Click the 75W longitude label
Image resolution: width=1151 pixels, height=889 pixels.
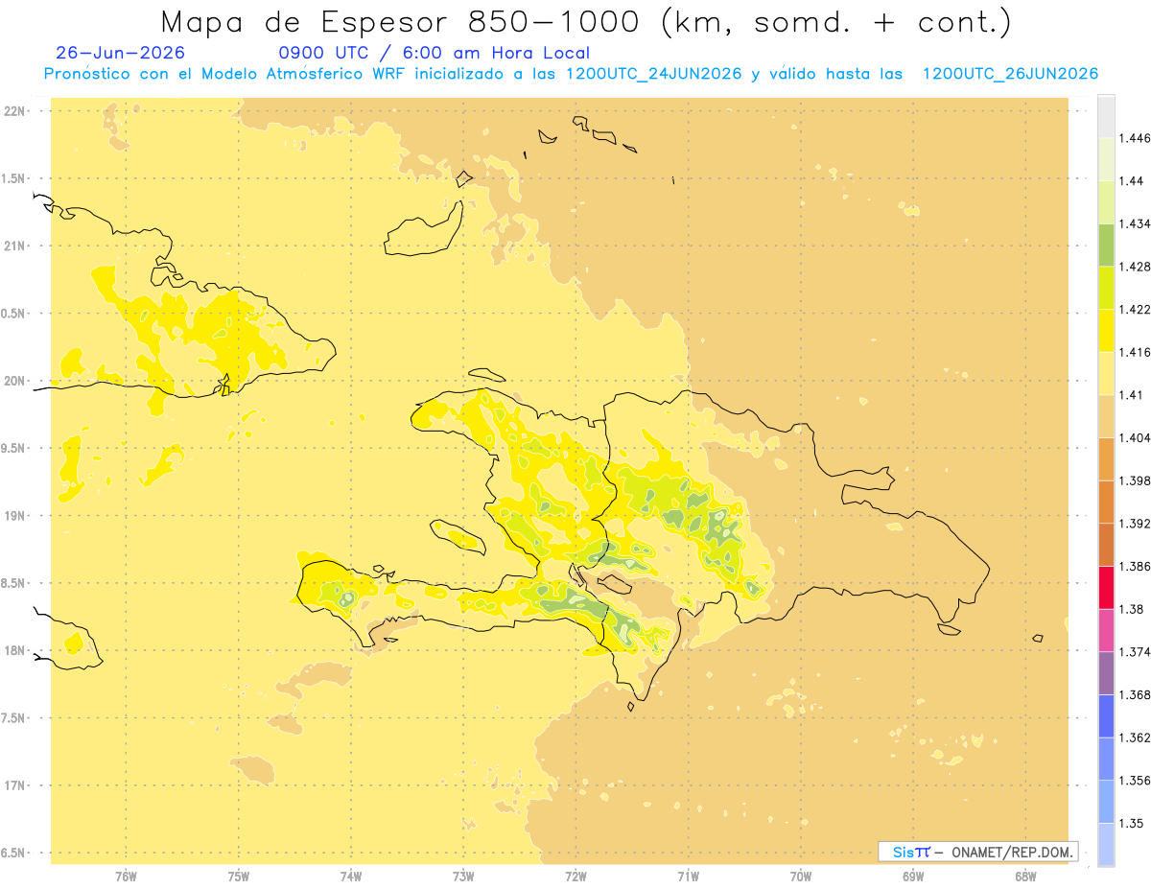click(x=238, y=877)
